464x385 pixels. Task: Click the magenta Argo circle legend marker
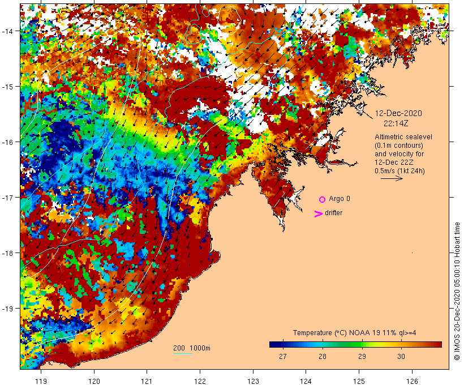click(x=323, y=199)
